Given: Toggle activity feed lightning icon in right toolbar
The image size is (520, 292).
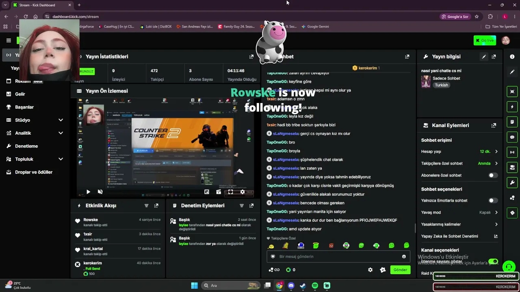Looking at the screenshot, I should click(x=512, y=107).
